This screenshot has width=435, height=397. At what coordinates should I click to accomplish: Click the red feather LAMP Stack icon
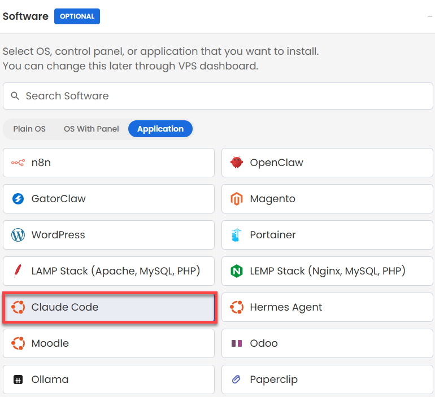click(18, 271)
